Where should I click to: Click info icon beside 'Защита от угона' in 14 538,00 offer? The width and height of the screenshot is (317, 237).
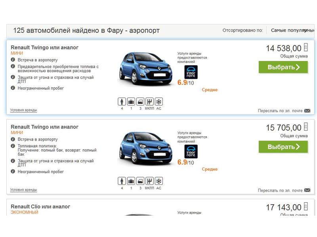coord(13,77)
